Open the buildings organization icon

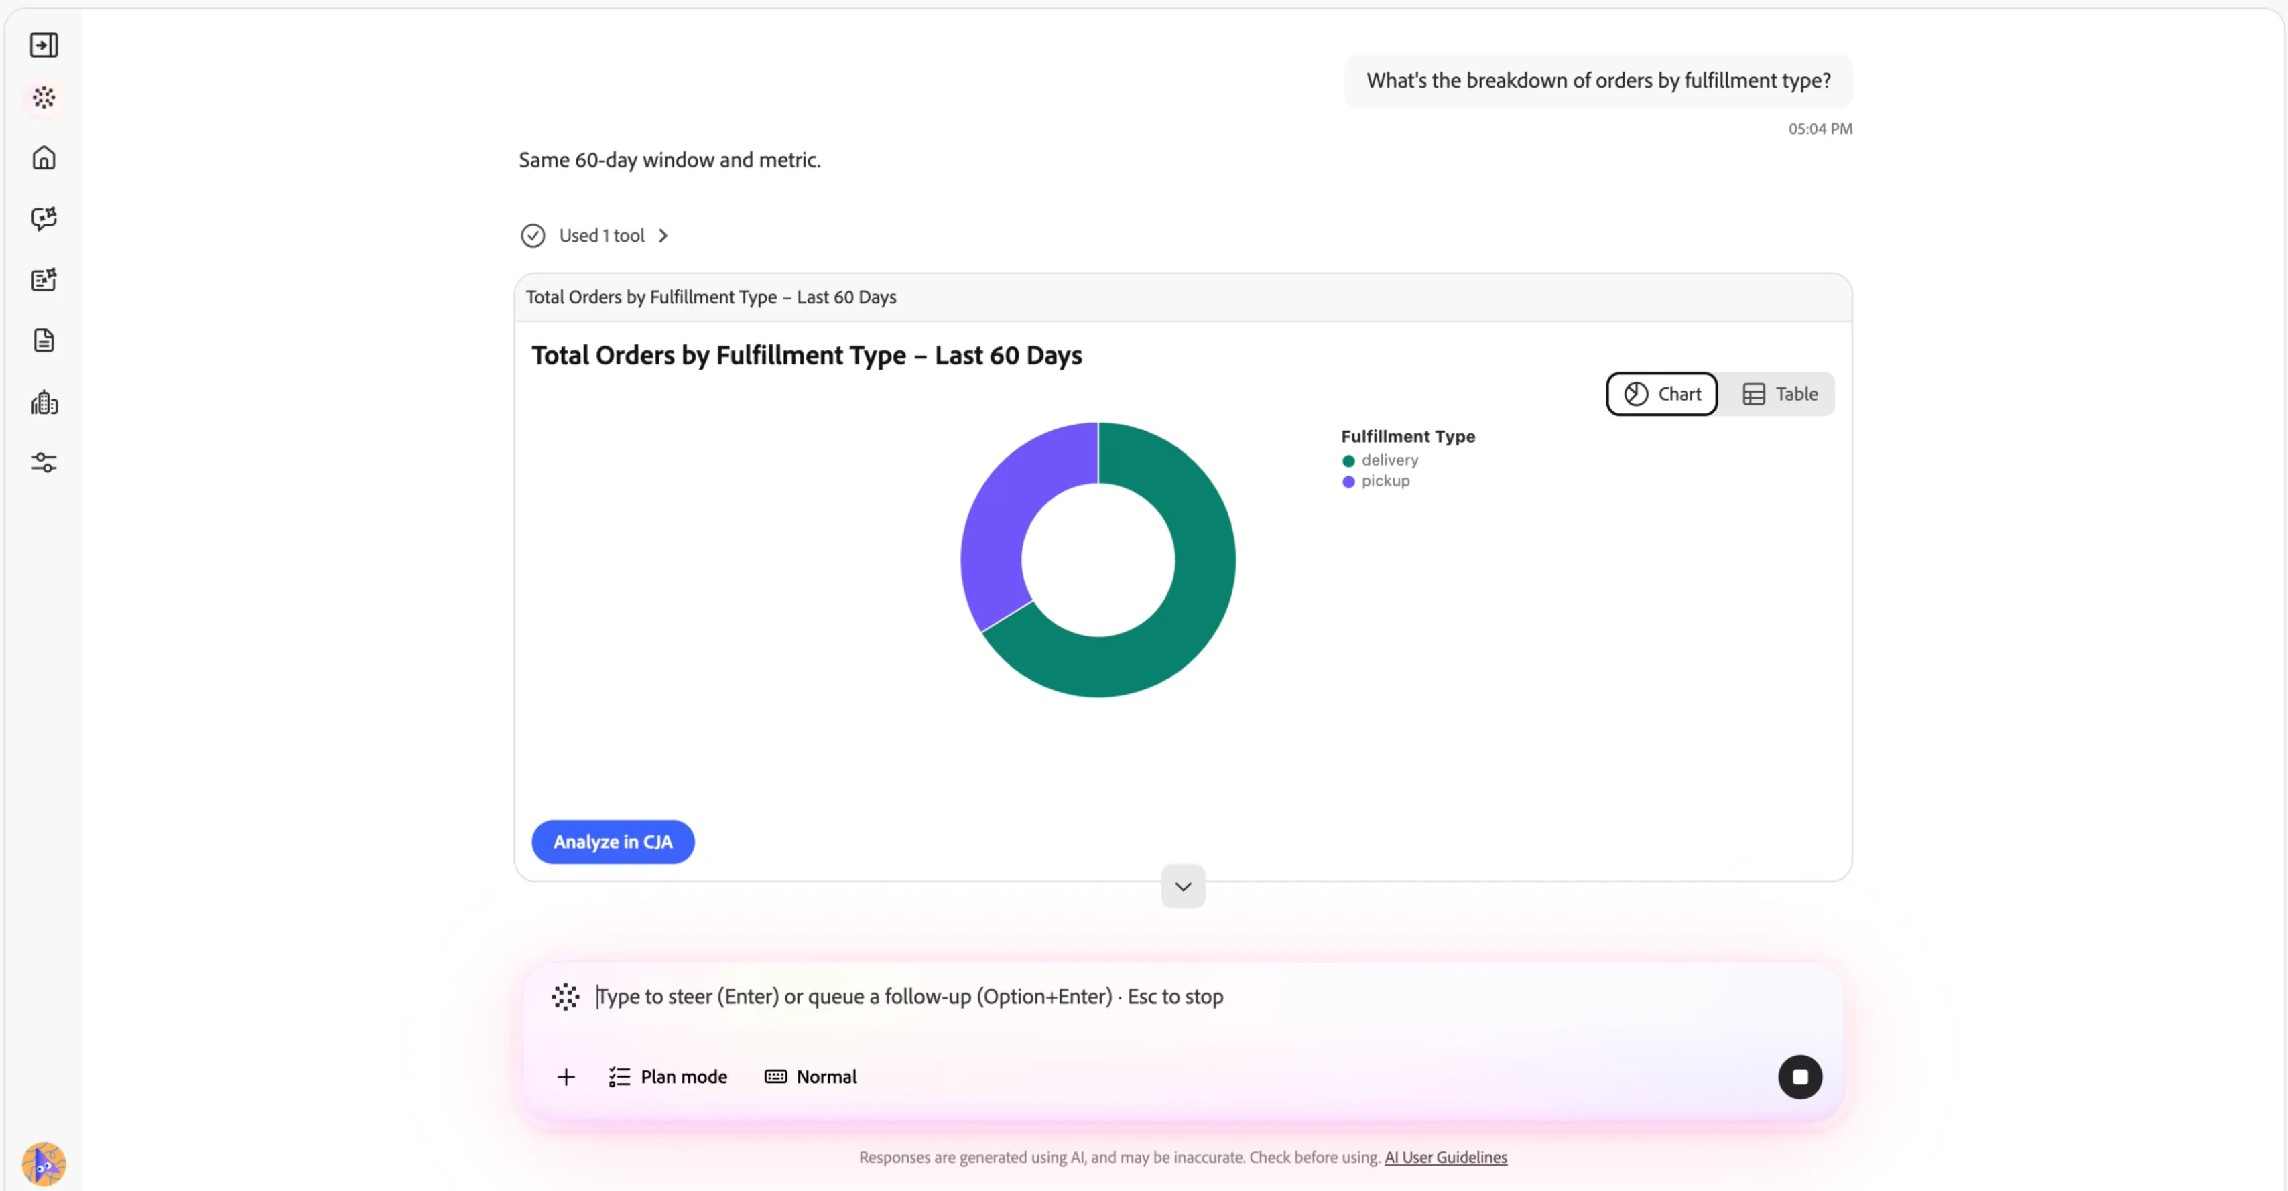[x=44, y=402]
